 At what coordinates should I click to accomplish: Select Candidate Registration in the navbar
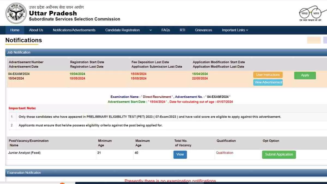pyautogui.click(x=122, y=30)
